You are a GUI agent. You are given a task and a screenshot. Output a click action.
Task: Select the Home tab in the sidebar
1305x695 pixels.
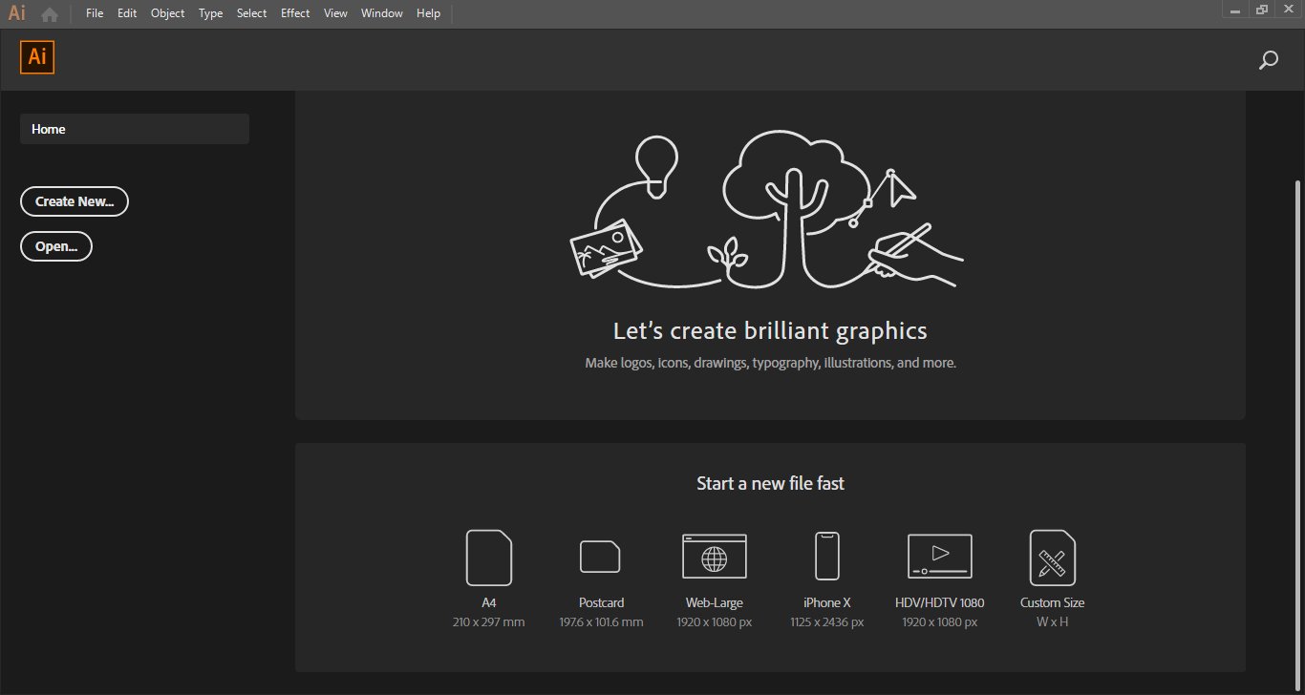point(134,129)
